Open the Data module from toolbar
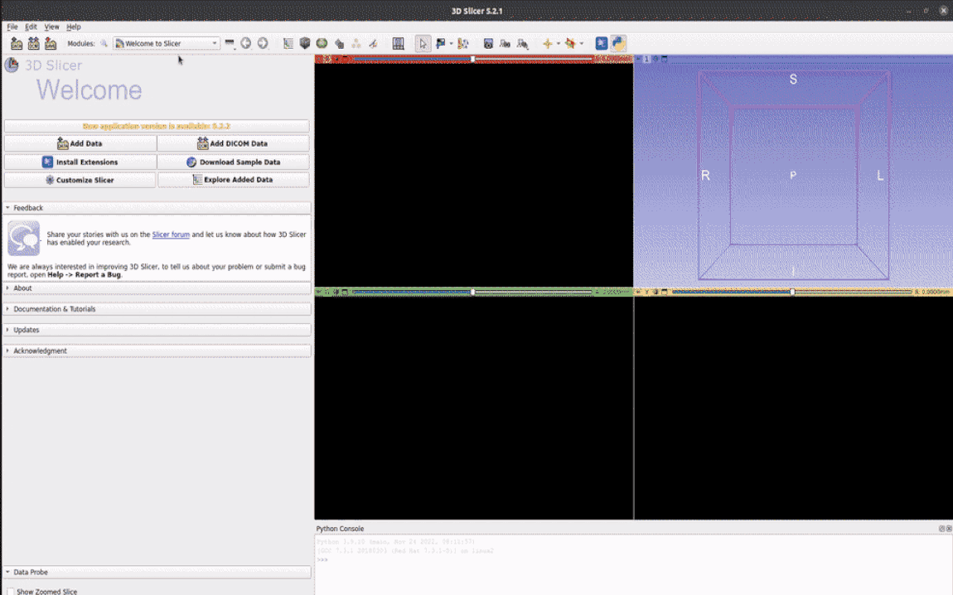This screenshot has width=953, height=595. (x=288, y=43)
